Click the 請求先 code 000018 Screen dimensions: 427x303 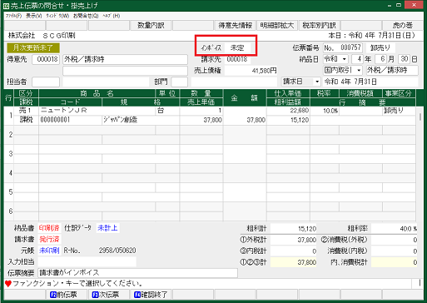click(x=237, y=59)
